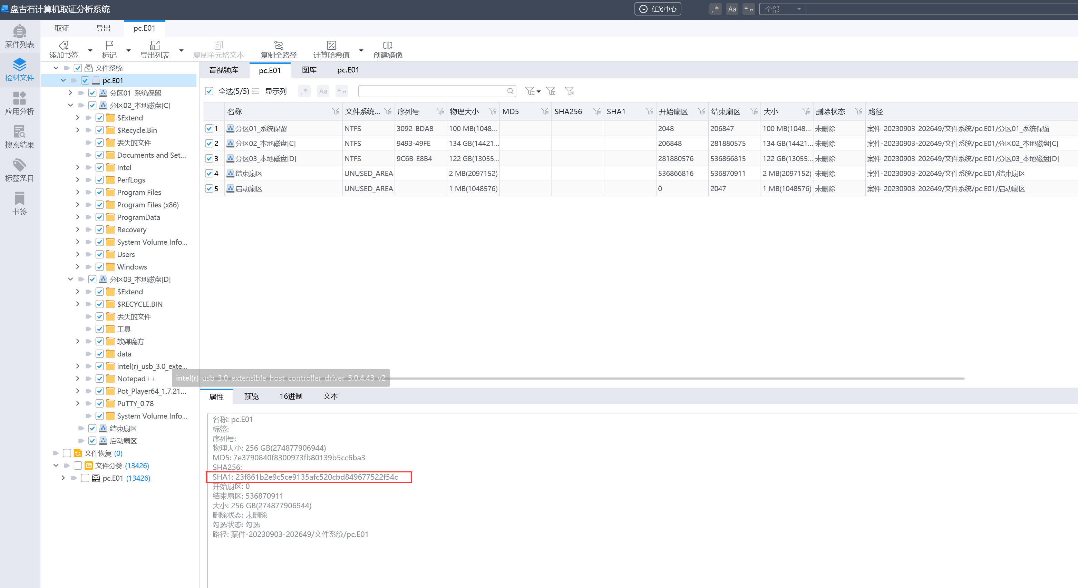The image size is (1078, 588).
Task: Toggle the Windows folder checkbox in tree
Action: point(100,267)
